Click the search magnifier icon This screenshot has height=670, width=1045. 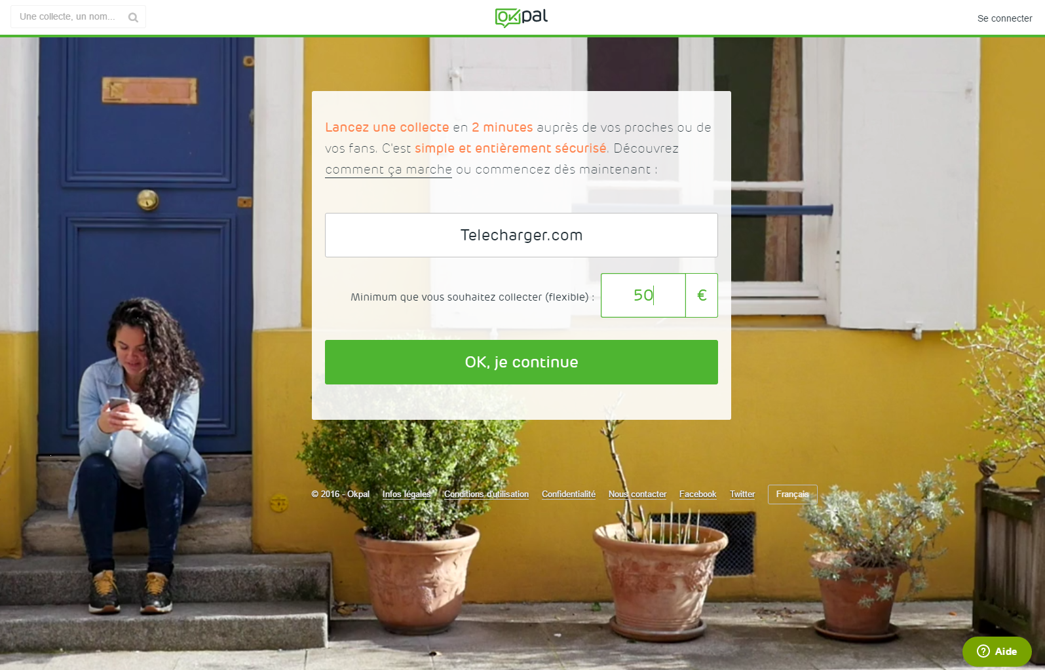coord(133,18)
